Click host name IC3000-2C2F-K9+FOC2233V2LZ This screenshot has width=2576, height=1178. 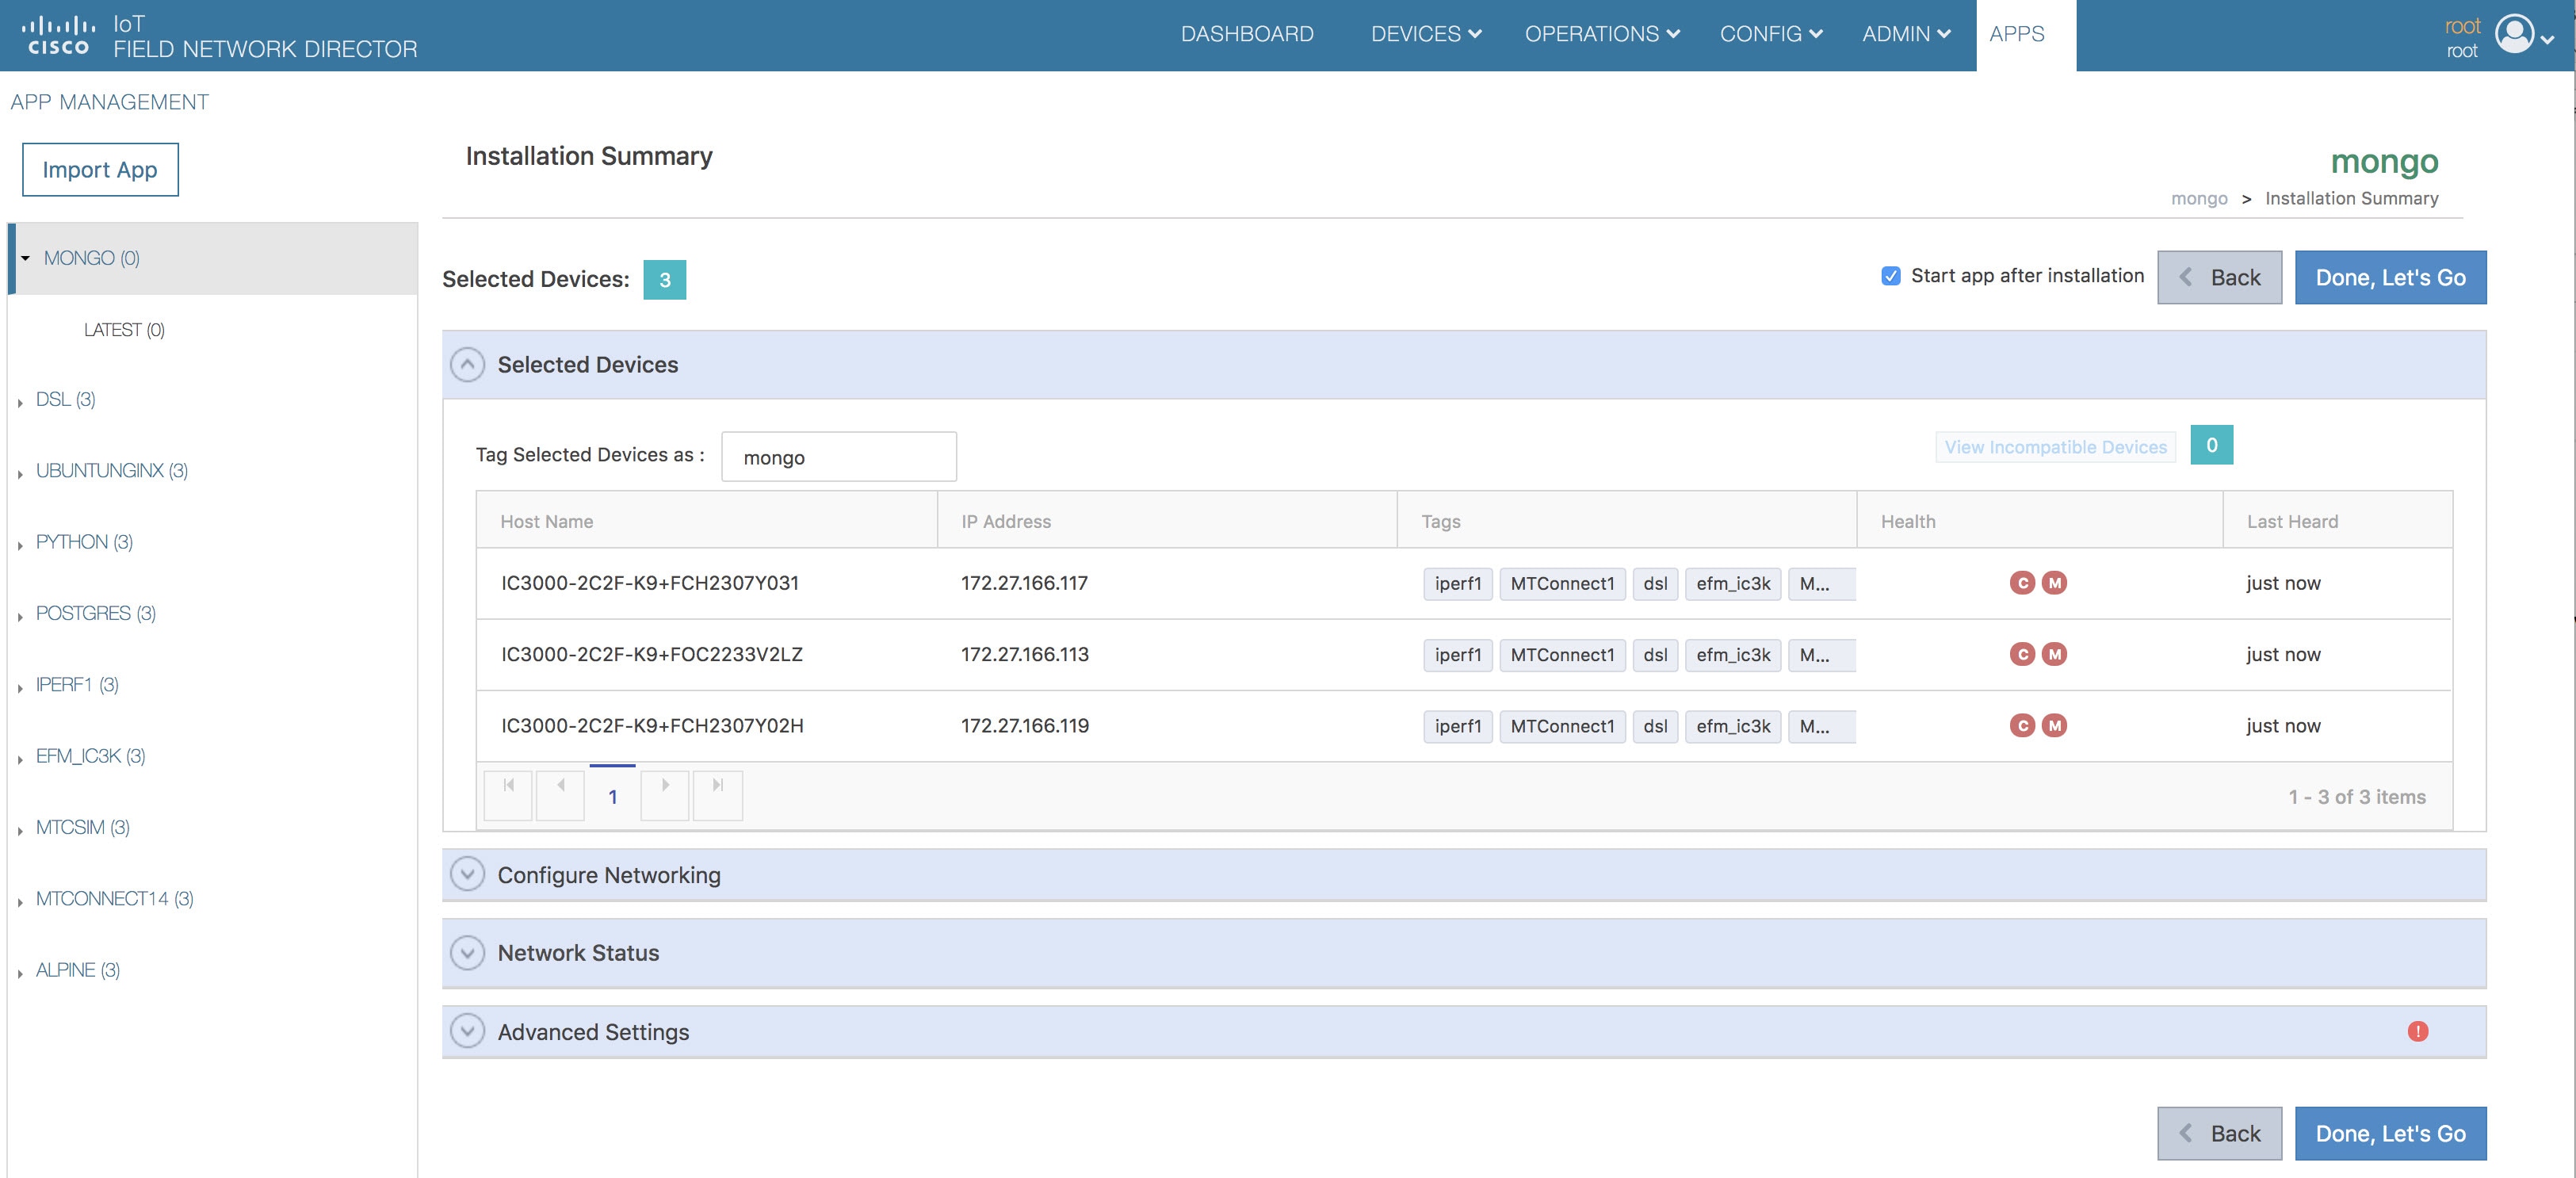652,654
